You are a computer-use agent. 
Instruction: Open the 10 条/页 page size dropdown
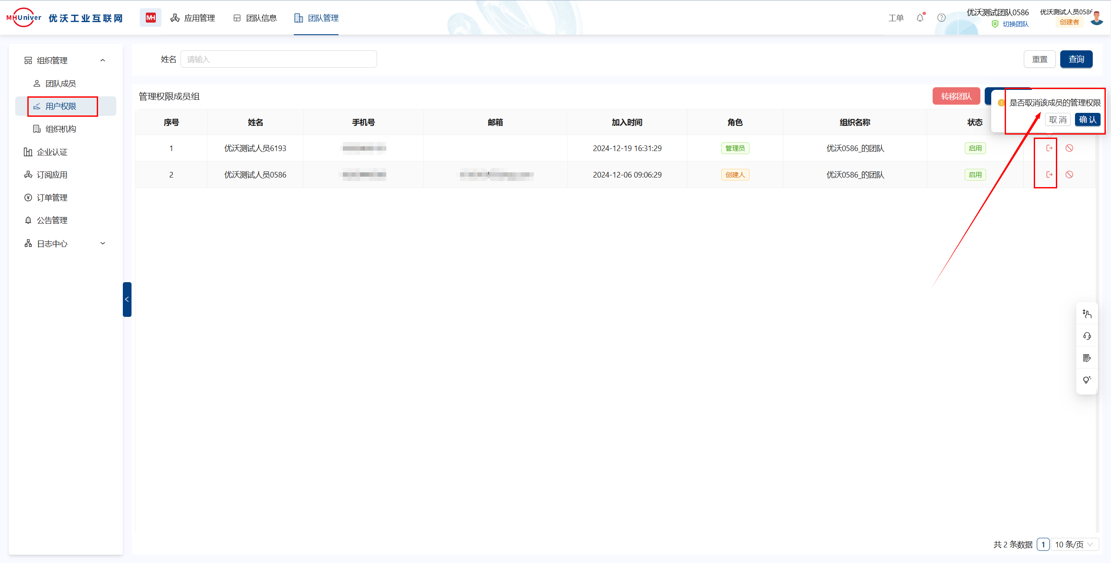point(1074,544)
